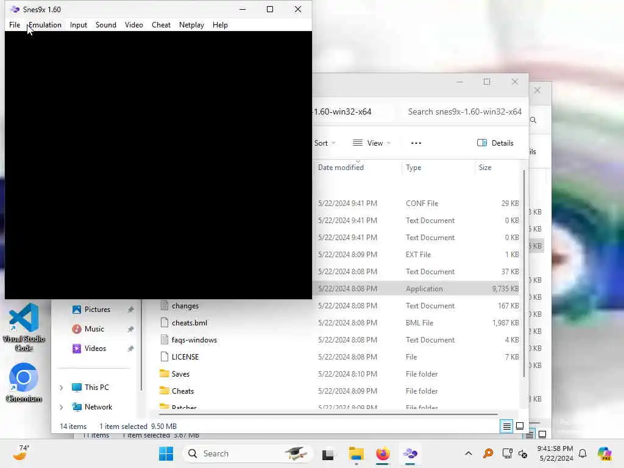Click the Snes9x title bar app icon
This screenshot has width=624, height=468.
pyautogui.click(x=15, y=9)
